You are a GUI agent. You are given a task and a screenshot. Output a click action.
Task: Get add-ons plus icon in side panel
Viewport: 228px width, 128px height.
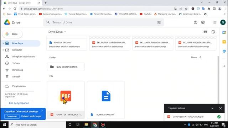click(x=224, y=66)
